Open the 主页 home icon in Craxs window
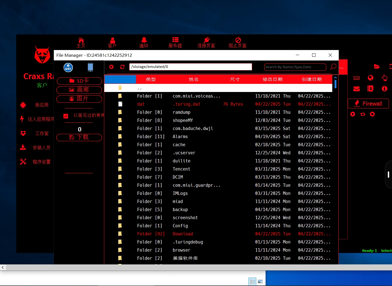Viewport: 392px width, 286px height. click(x=81, y=42)
